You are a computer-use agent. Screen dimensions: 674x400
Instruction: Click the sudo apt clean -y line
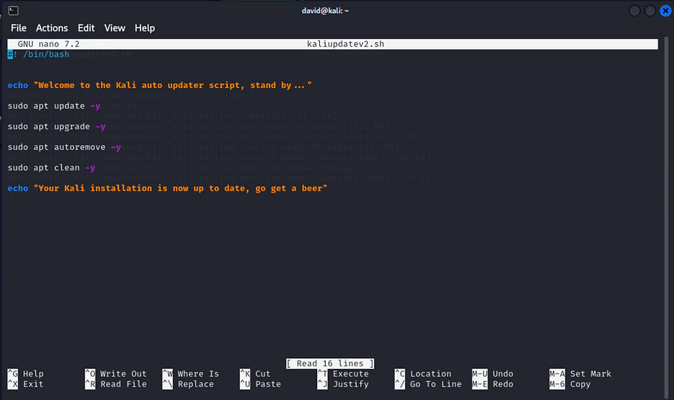51,167
